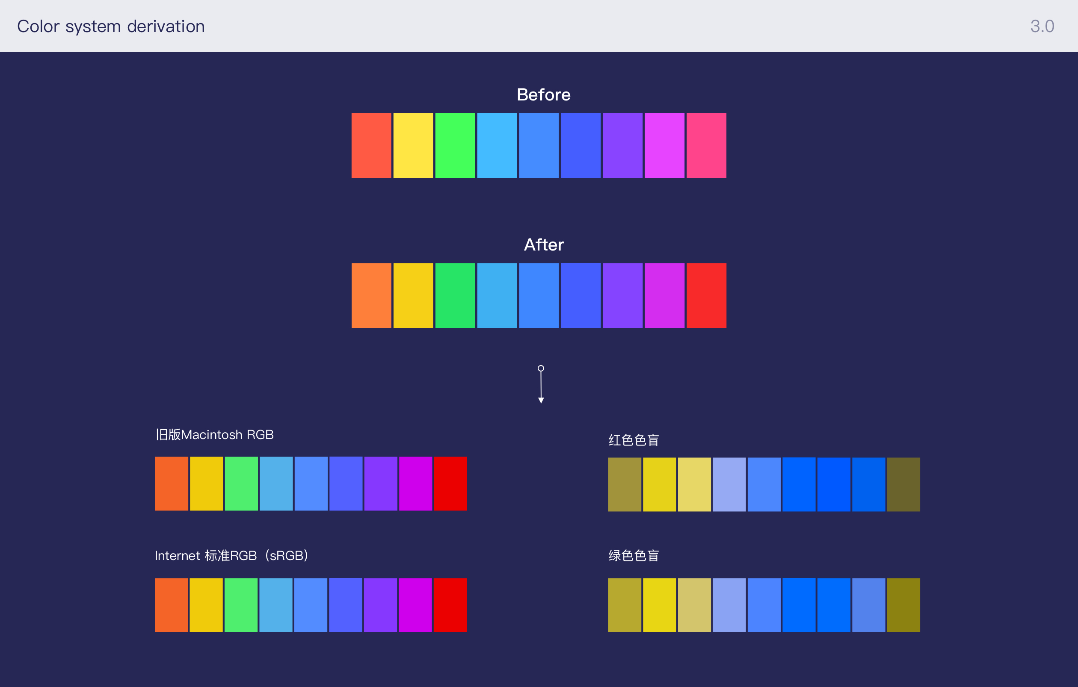Choose the sky blue swatch in the Before row

[x=497, y=145]
